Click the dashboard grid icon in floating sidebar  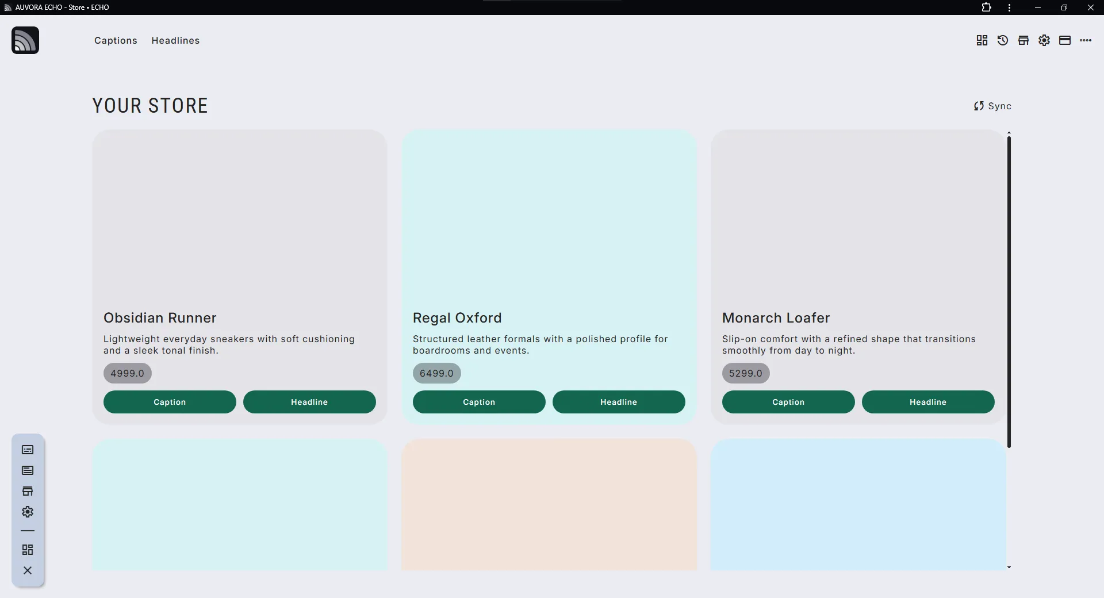(28, 550)
